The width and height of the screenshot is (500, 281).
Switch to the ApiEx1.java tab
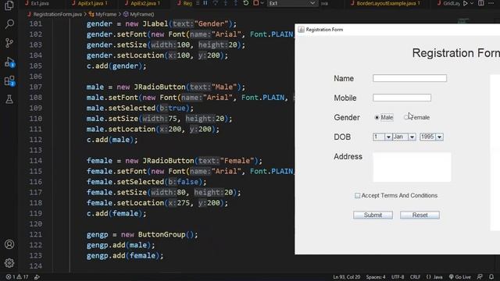tap(91, 3)
